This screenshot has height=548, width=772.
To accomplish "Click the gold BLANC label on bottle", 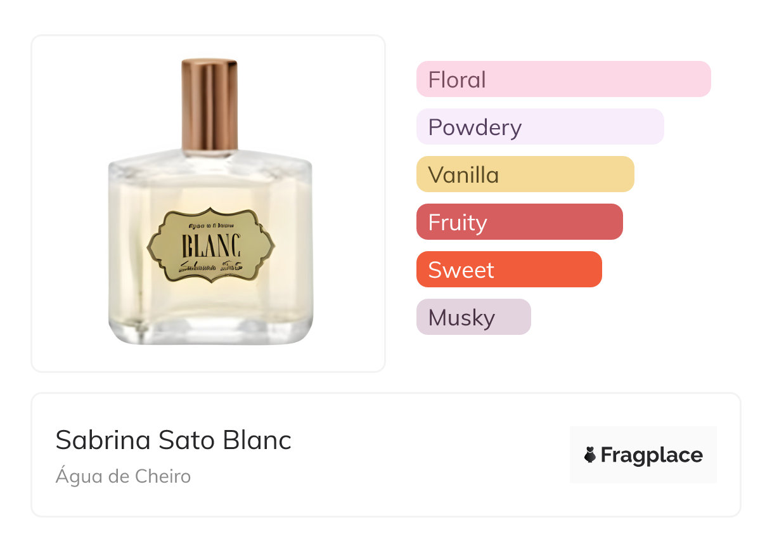I will tap(210, 245).
